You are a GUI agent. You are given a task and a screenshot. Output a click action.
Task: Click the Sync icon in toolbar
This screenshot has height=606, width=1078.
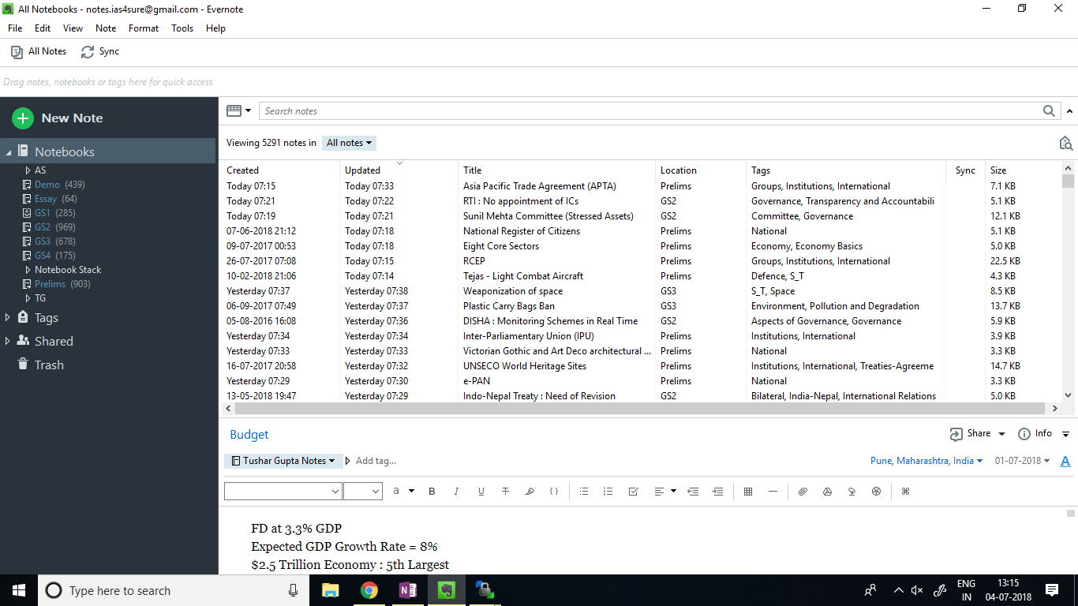pos(88,51)
